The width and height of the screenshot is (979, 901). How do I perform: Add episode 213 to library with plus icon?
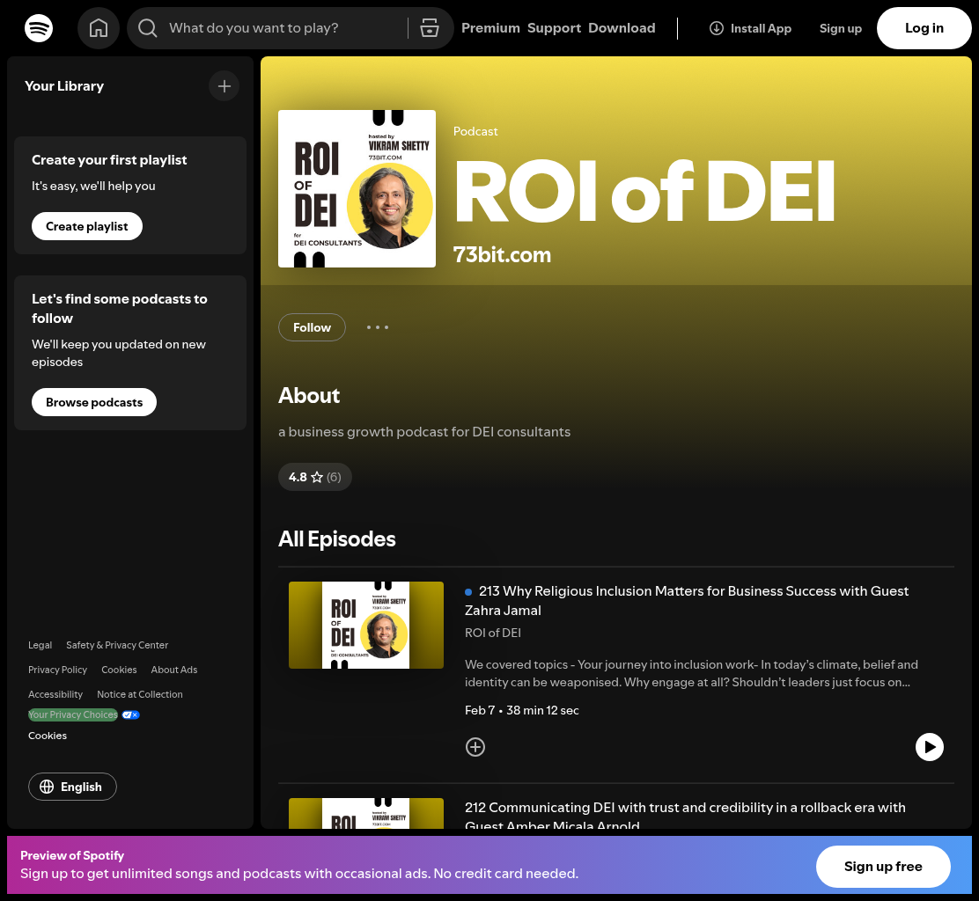[475, 747]
